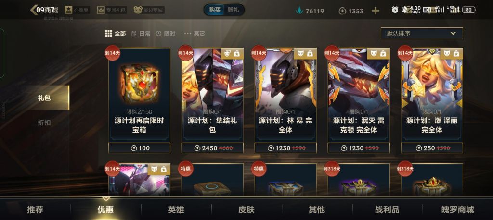Tap mask icon on 集结礼包 card

[x=228, y=54]
